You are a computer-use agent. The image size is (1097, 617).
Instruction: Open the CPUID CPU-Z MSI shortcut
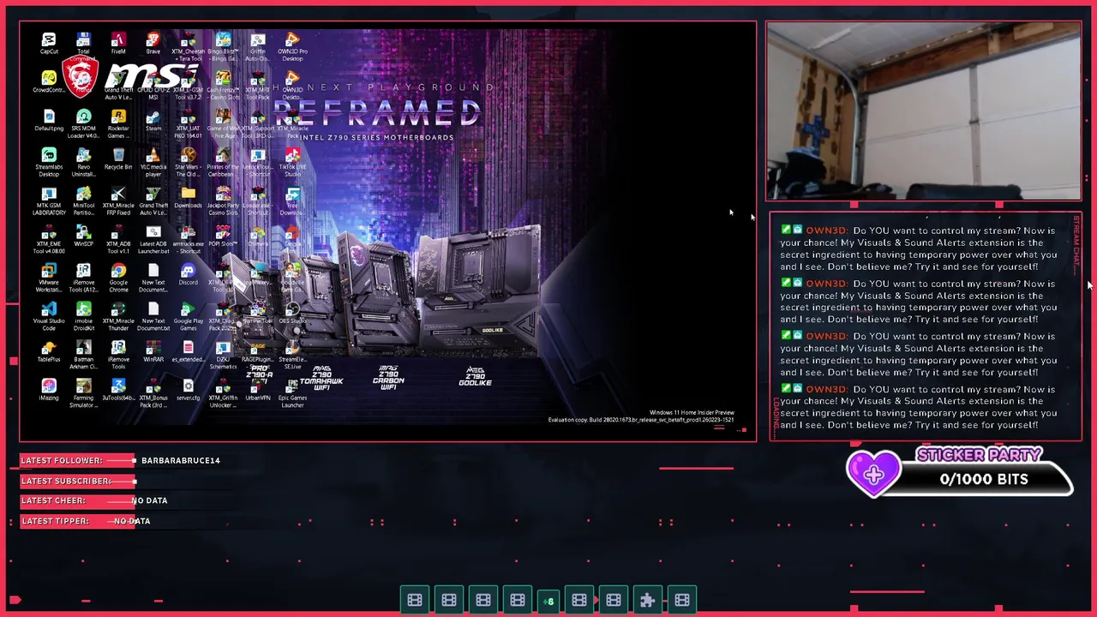153,86
